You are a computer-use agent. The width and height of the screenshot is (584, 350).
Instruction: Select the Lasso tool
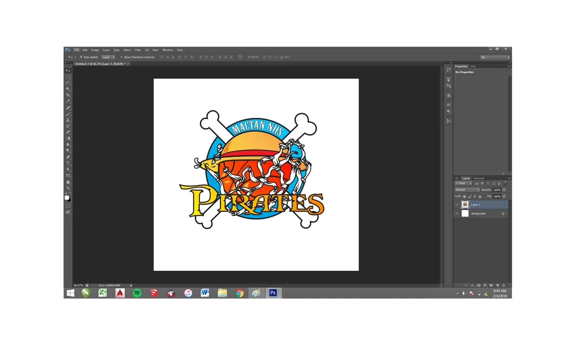[x=68, y=83]
